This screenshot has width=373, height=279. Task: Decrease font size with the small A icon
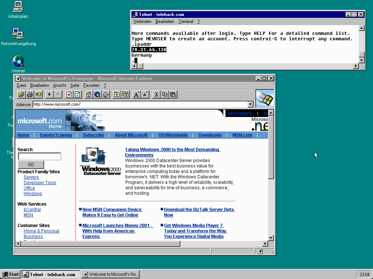145,95
